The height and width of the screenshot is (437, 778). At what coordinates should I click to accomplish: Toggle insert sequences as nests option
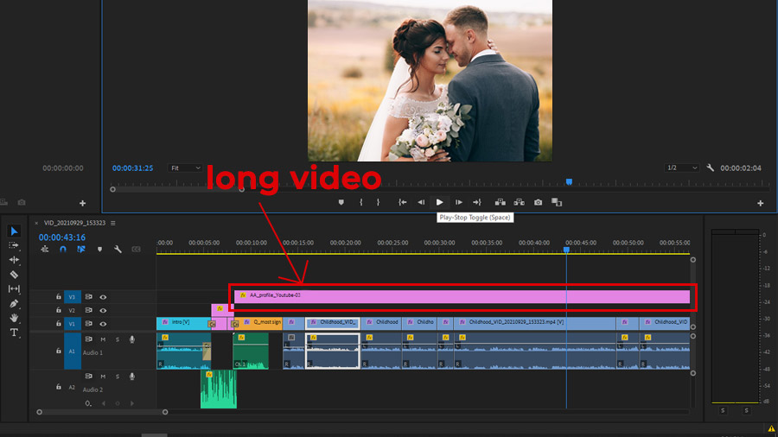45,250
